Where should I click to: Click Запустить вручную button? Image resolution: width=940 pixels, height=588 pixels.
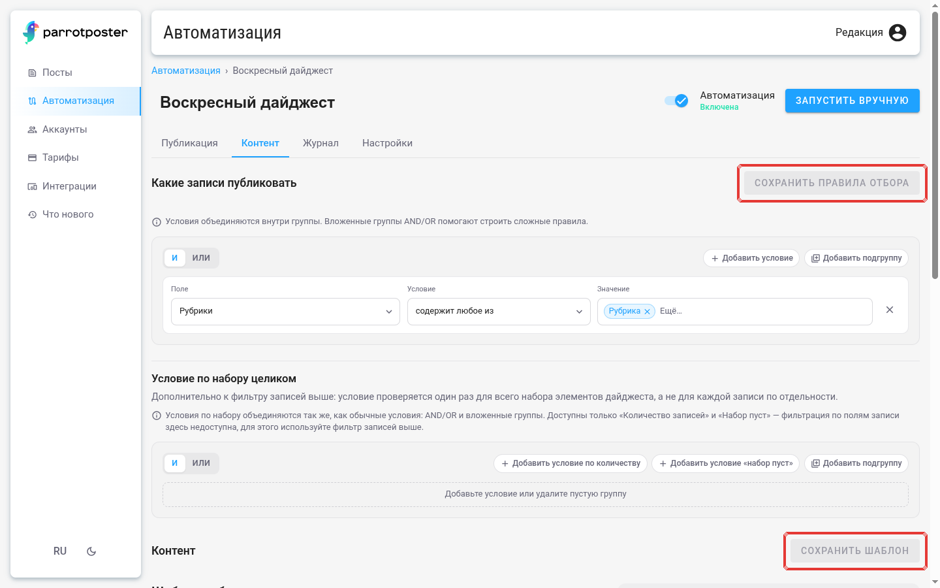(x=852, y=101)
